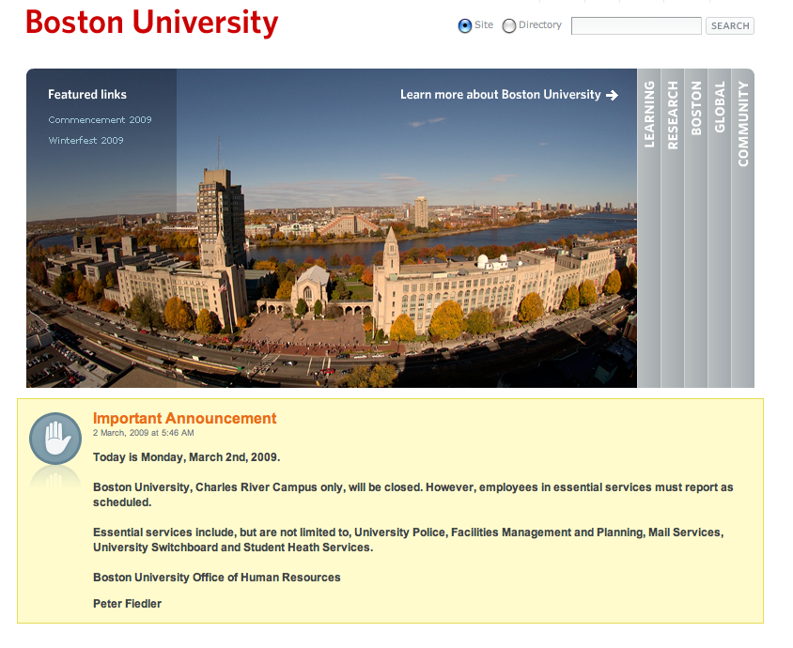Show the Community vertical tab
This screenshot has height=648, width=793.
click(743, 124)
